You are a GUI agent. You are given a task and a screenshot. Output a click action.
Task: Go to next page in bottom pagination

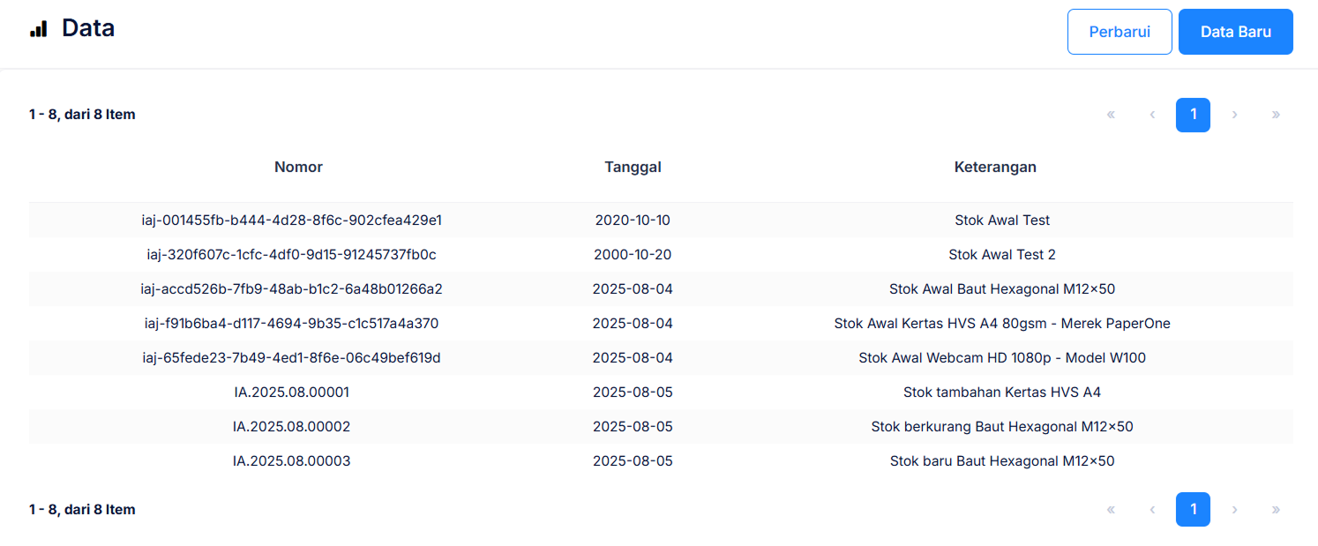click(x=1234, y=509)
